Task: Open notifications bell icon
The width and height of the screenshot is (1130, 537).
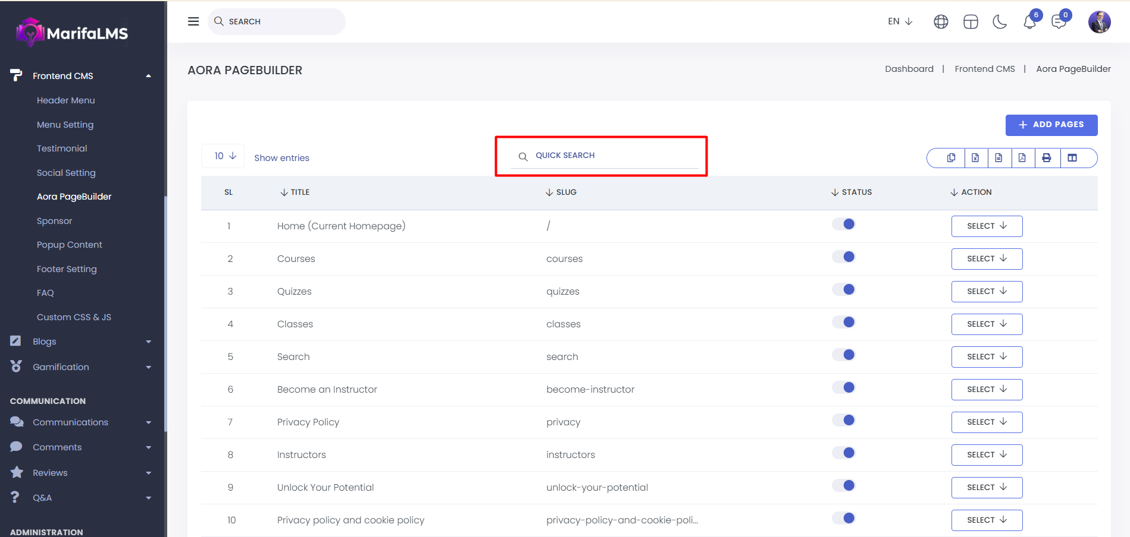Action: click(1029, 23)
